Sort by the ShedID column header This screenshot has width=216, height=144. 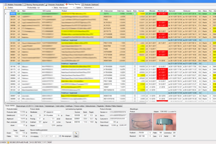(x=13, y=11)
